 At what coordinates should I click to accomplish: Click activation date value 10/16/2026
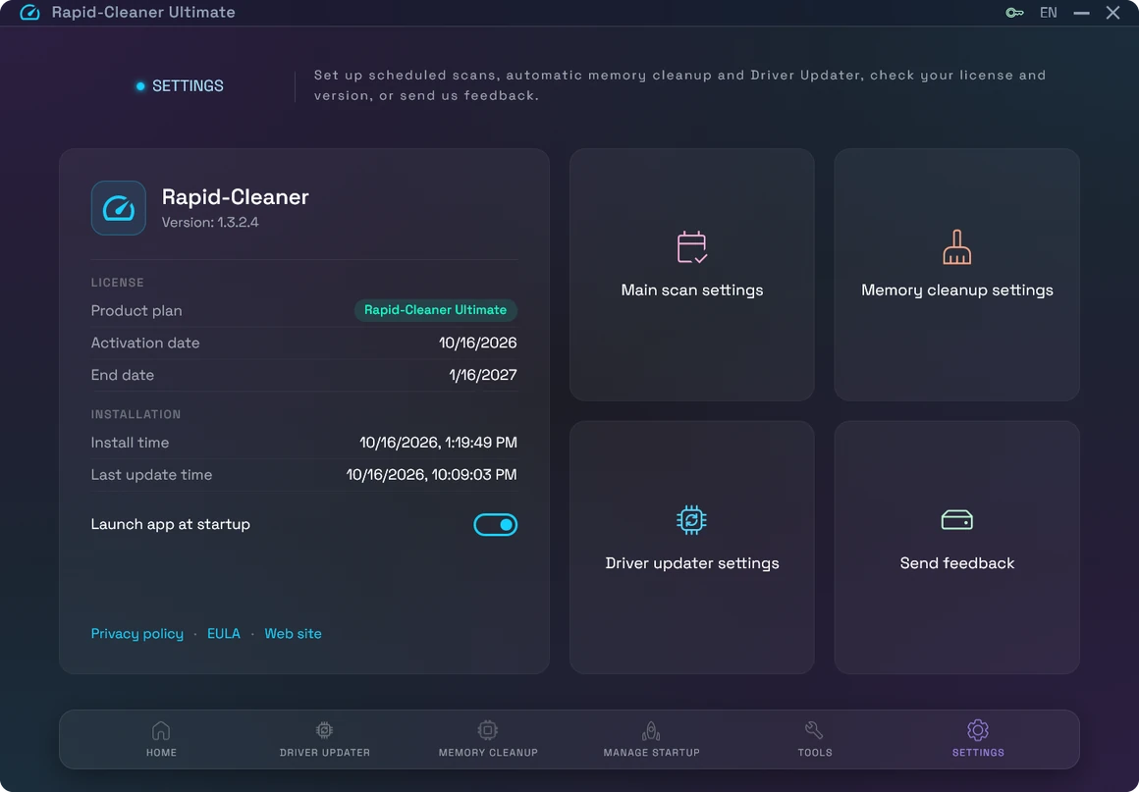(477, 343)
